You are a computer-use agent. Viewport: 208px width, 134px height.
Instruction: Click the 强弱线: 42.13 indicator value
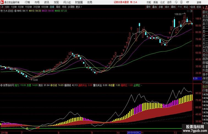click(71, 85)
